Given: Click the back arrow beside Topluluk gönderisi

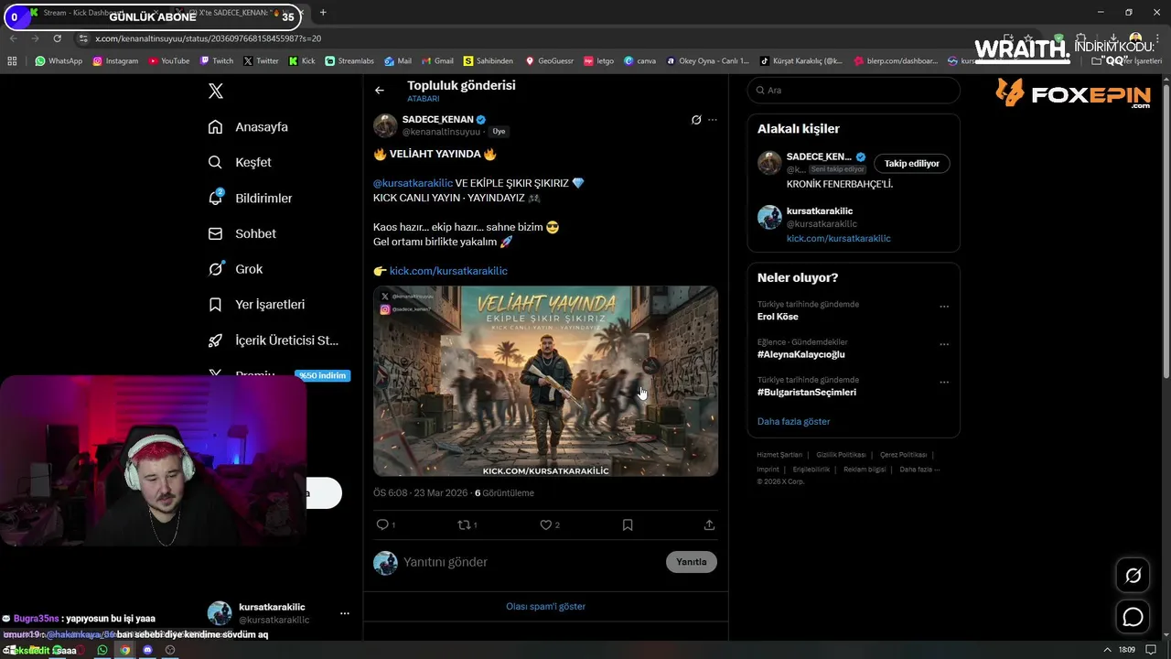Looking at the screenshot, I should coord(380,90).
